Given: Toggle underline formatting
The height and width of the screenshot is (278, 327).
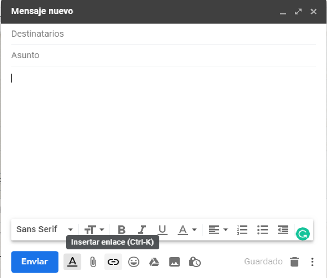Looking at the screenshot, I should click(162, 229).
